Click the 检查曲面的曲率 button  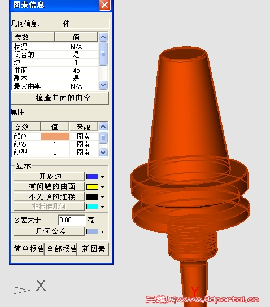(x=60, y=98)
